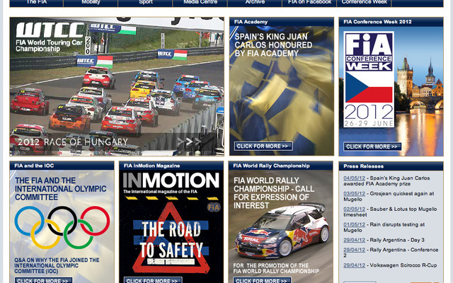The image size is (453, 283).
Task: Click FIA InMotion Magazine header
Action: (171, 166)
